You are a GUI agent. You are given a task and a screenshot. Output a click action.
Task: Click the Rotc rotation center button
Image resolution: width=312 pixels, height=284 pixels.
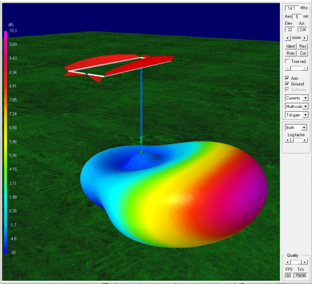(x=291, y=53)
